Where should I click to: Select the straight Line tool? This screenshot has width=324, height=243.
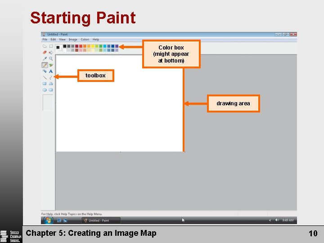click(45, 77)
